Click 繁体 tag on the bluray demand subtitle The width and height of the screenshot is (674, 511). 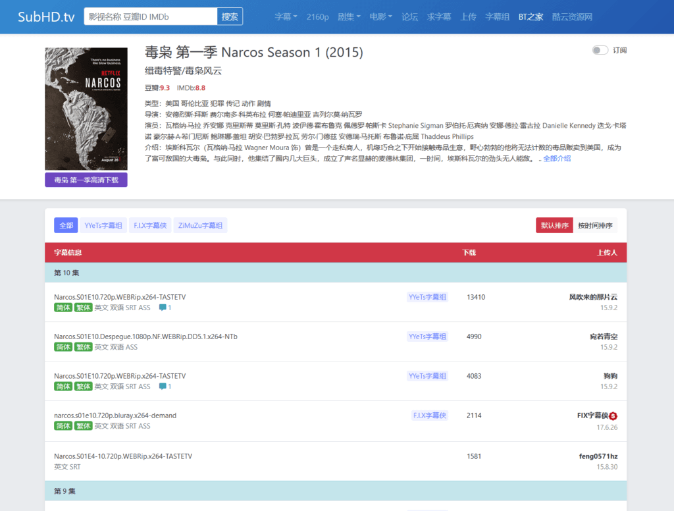click(83, 426)
